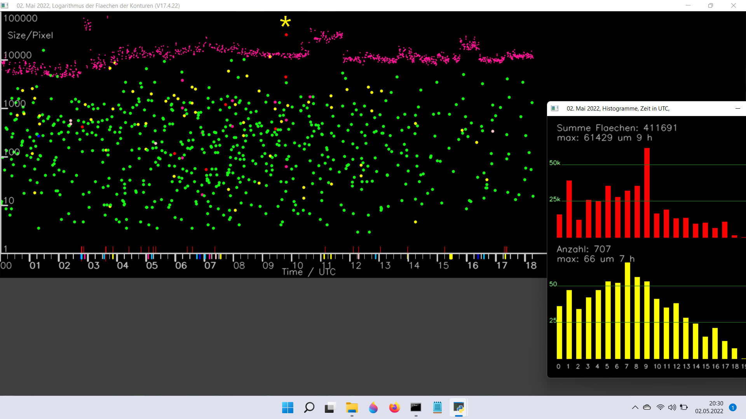Open File Explorer from the taskbar
Viewport: 746px width, 419px height.
(352, 408)
